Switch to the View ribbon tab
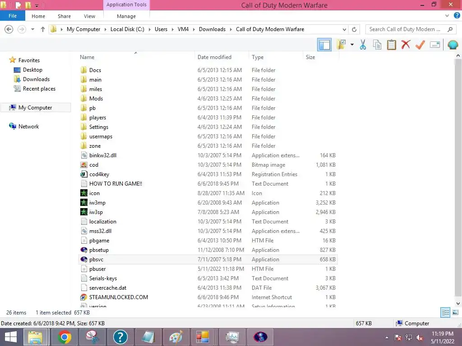Image resolution: width=462 pixels, height=346 pixels. [89, 16]
